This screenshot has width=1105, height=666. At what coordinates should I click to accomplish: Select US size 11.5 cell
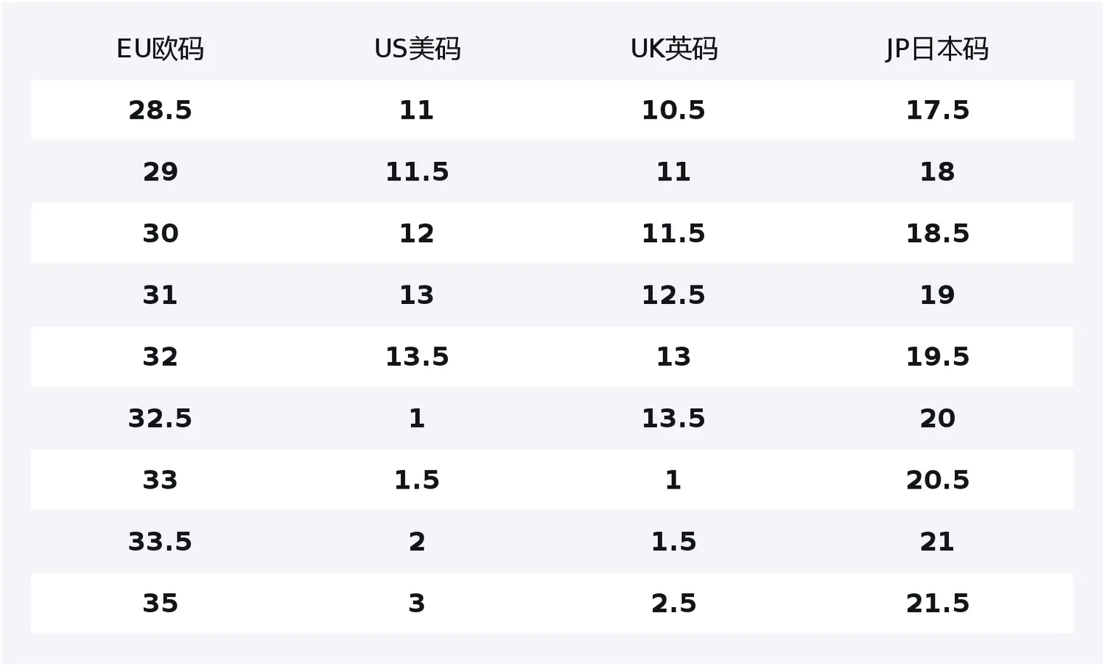pos(417,172)
